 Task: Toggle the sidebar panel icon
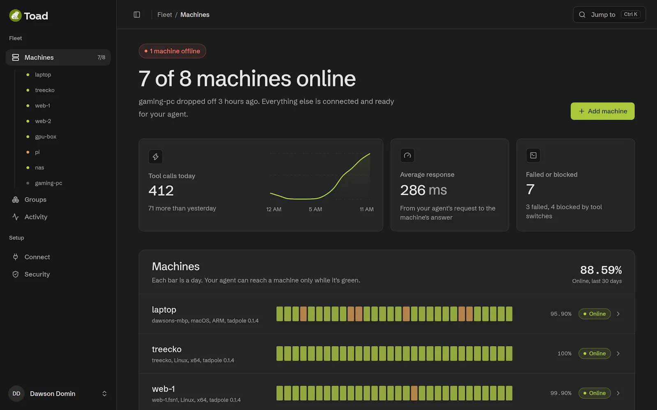pos(137,15)
